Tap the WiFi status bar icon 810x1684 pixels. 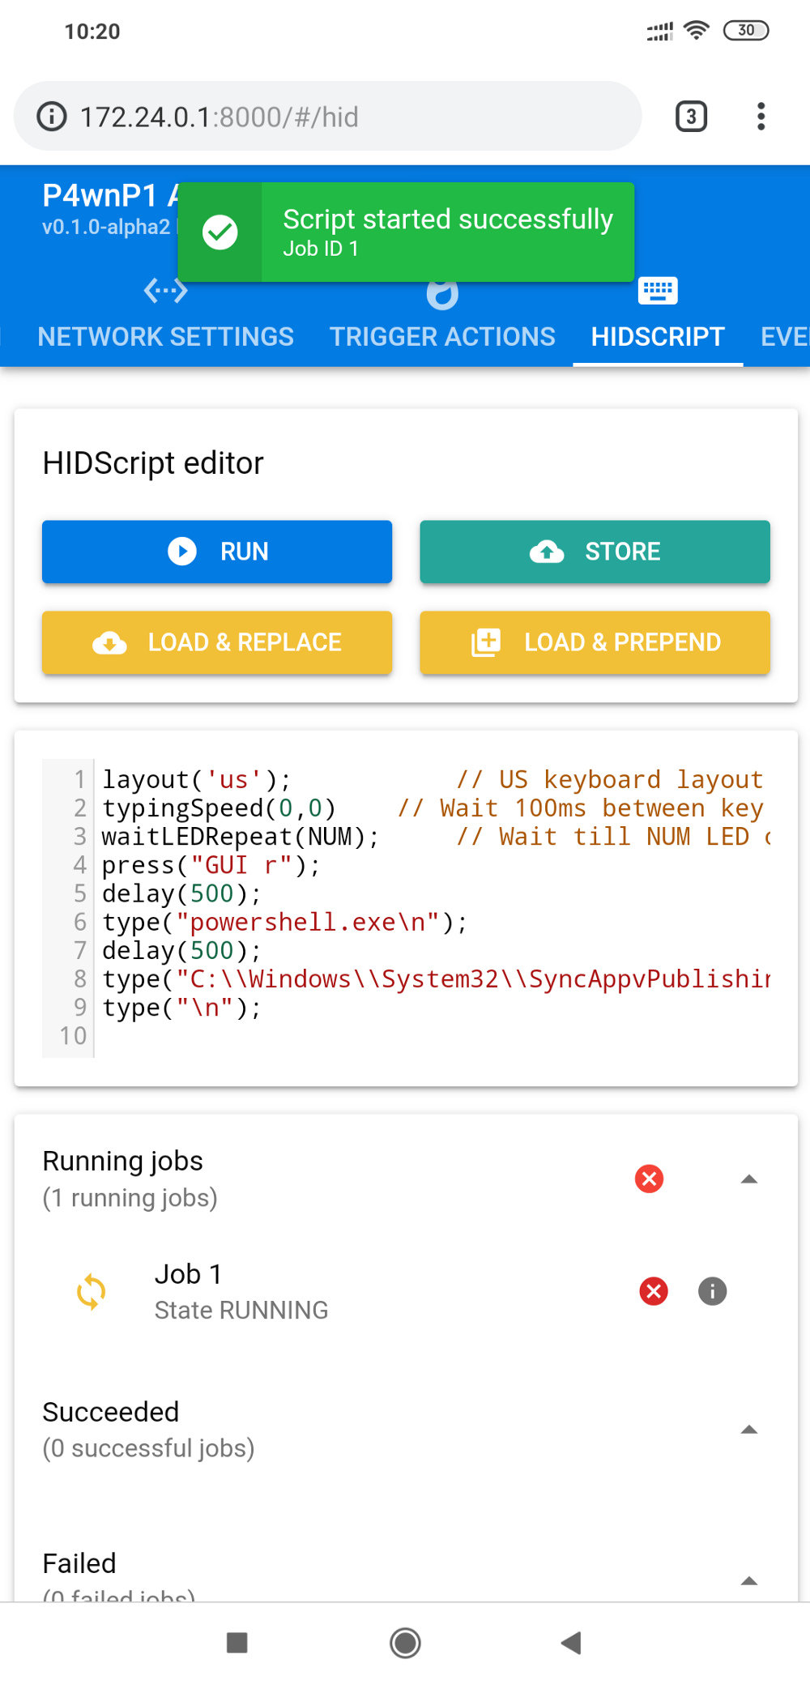697,31
